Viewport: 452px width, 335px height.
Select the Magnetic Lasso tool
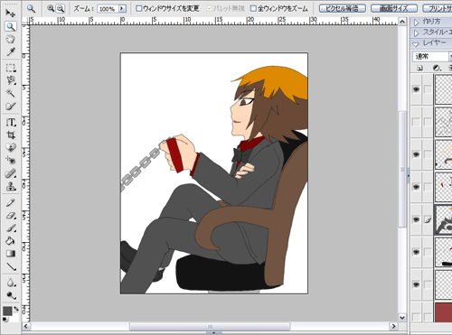[11, 80]
